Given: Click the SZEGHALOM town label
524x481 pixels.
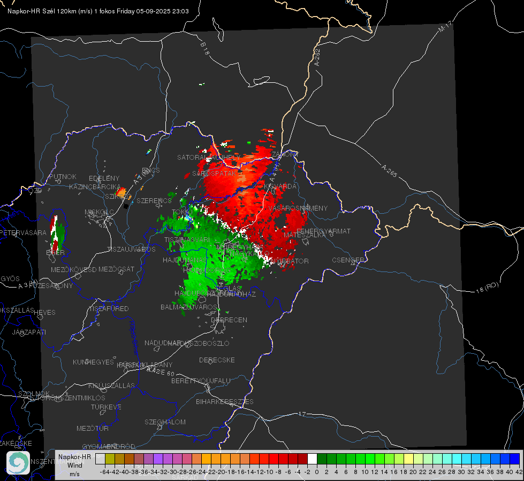Looking at the screenshot, I should [x=165, y=422].
